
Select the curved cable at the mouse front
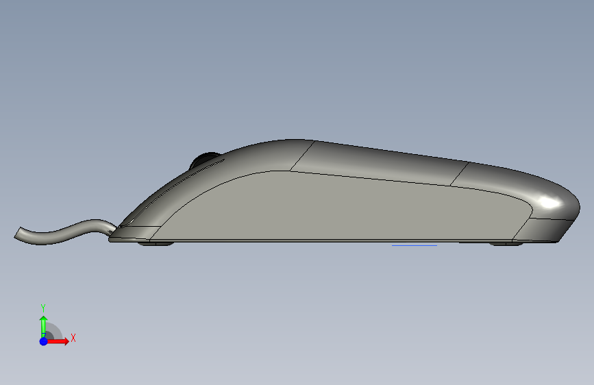click(x=64, y=232)
